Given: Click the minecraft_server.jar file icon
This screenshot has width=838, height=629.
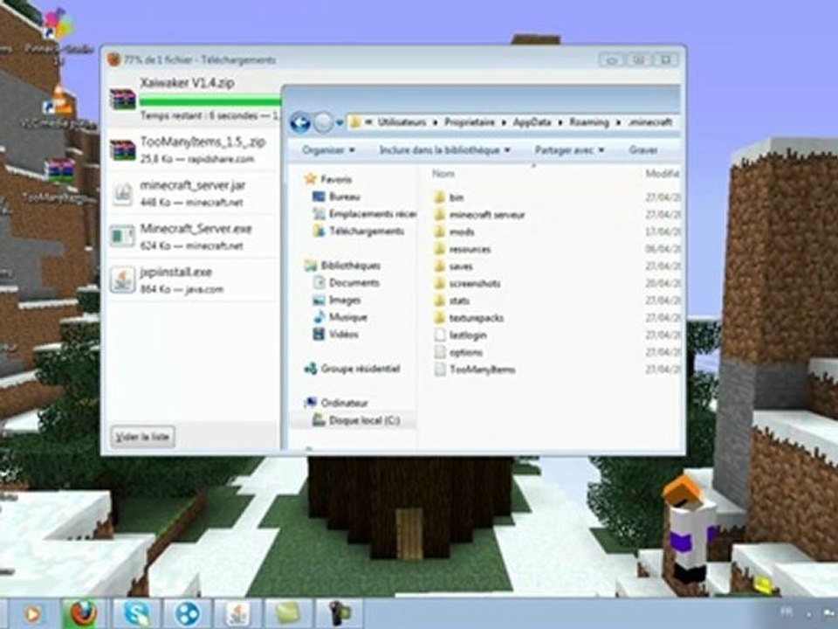Looking at the screenshot, I should (123, 193).
